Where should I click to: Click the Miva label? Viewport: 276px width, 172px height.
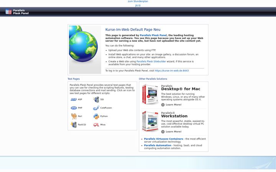[103, 125]
